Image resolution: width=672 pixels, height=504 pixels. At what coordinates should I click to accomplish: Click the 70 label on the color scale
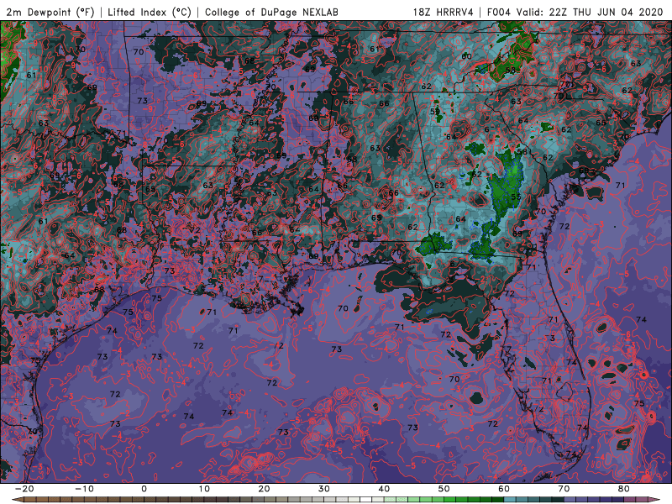coord(564,489)
